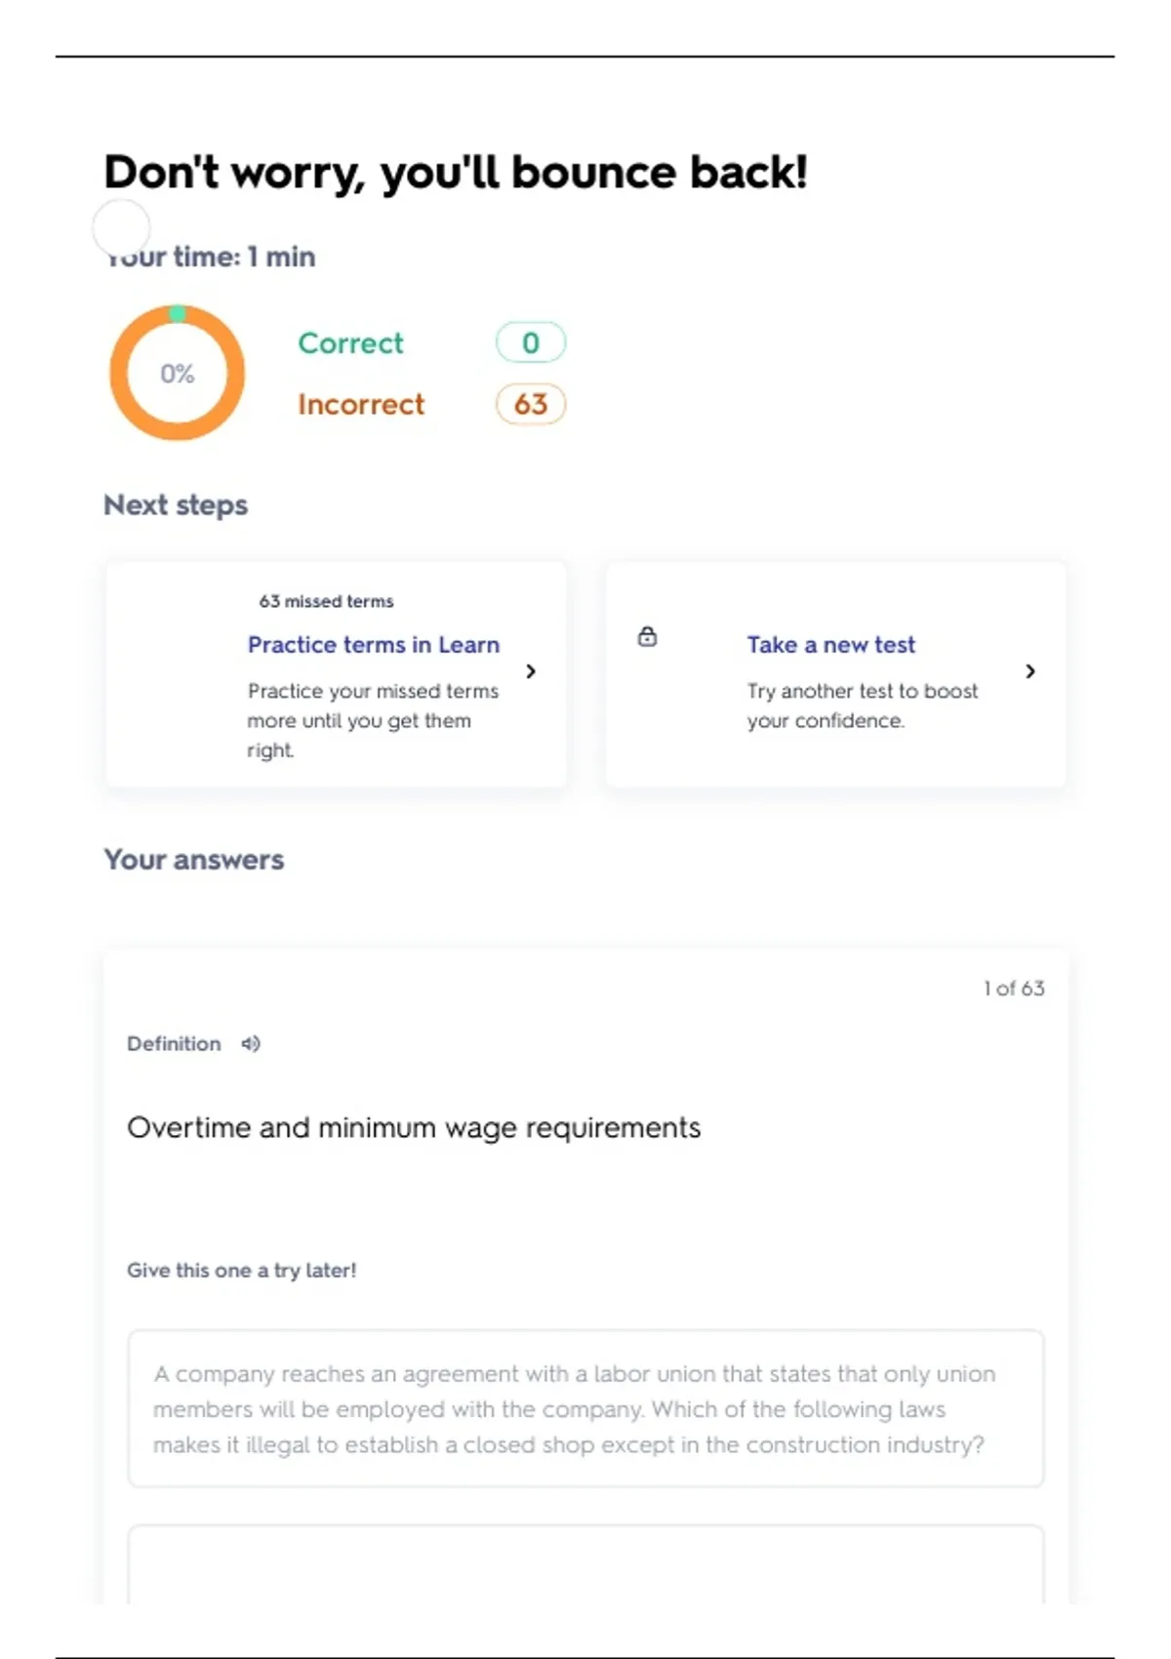Open the "Practice terms in Learn" link
Viewport: 1171px width, 1659px height.
coord(373,645)
